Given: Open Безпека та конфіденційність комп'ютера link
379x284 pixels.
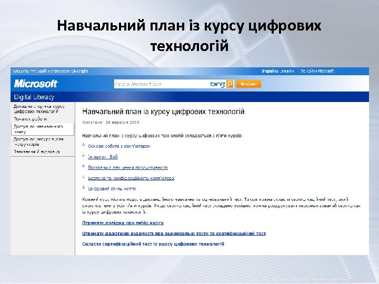Looking at the screenshot, I should [131, 178].
